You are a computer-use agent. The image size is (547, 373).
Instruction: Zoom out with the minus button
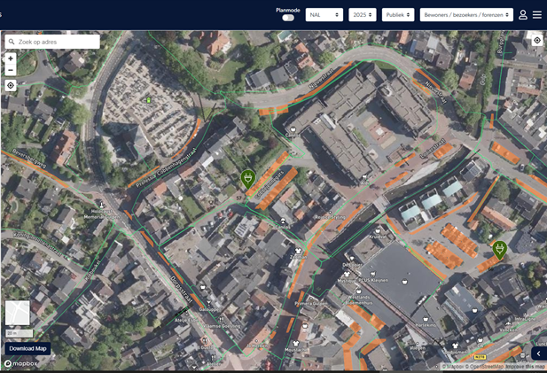pyautogui.click(x=11, y=70)
